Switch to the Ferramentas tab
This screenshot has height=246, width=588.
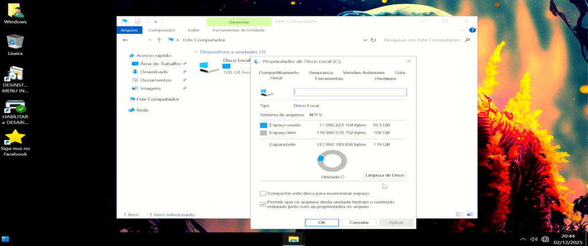click(x=328, y=78)
